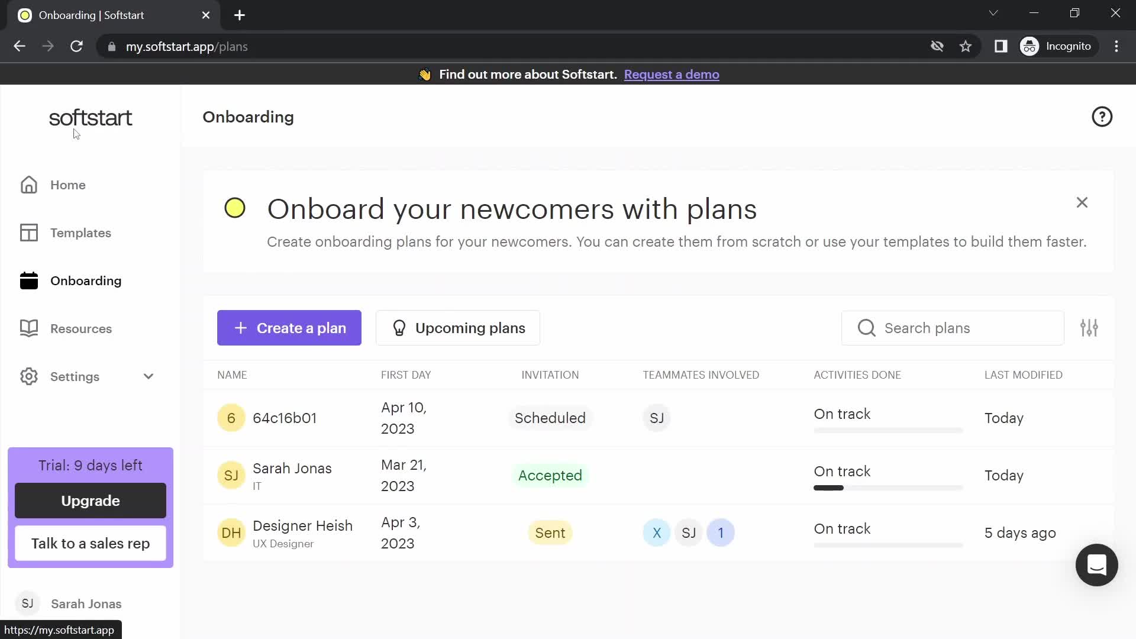Open the chat messenger bubble
Viewport: 1136px width, 639px height.
[1096, 565]
